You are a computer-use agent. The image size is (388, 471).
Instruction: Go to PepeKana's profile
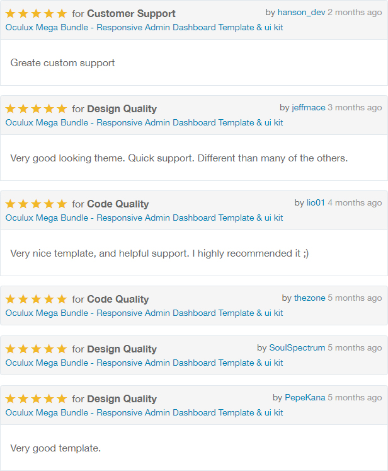pyautogui.click(x=305, y=398)
